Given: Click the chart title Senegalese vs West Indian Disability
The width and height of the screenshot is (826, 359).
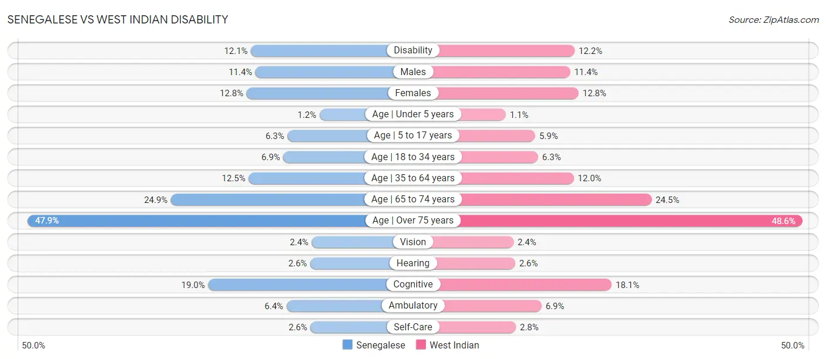Looking at the screenshot, I should pyautogui.click(x=117, y=19).
